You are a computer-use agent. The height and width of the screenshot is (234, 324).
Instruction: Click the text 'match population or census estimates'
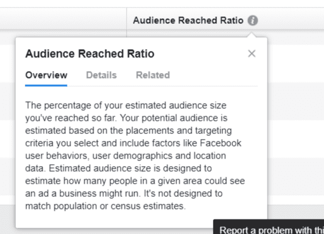point(104,206)
